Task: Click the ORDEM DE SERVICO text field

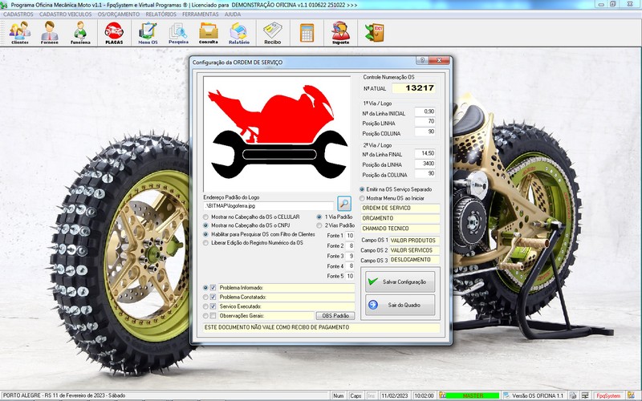Action: pos(400,209)
